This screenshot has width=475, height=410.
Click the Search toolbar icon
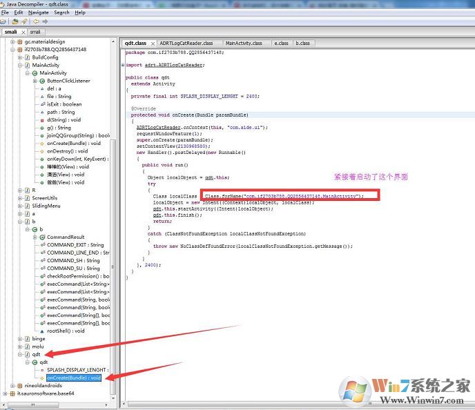tap(24, 21)
